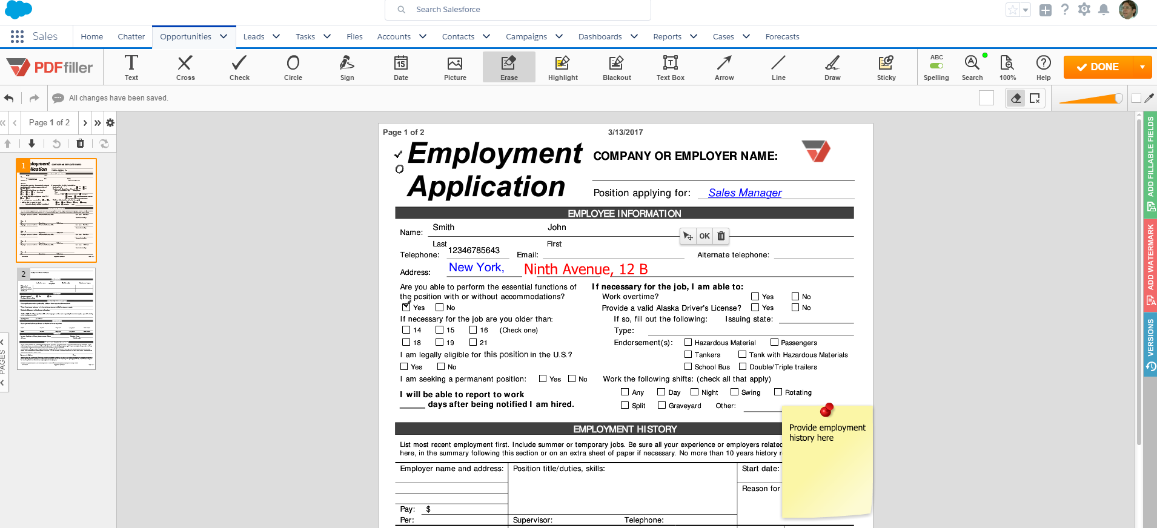Expand the Leads tab dropdown
This screenshot has height=528, width=1157.
pos(276,36)
